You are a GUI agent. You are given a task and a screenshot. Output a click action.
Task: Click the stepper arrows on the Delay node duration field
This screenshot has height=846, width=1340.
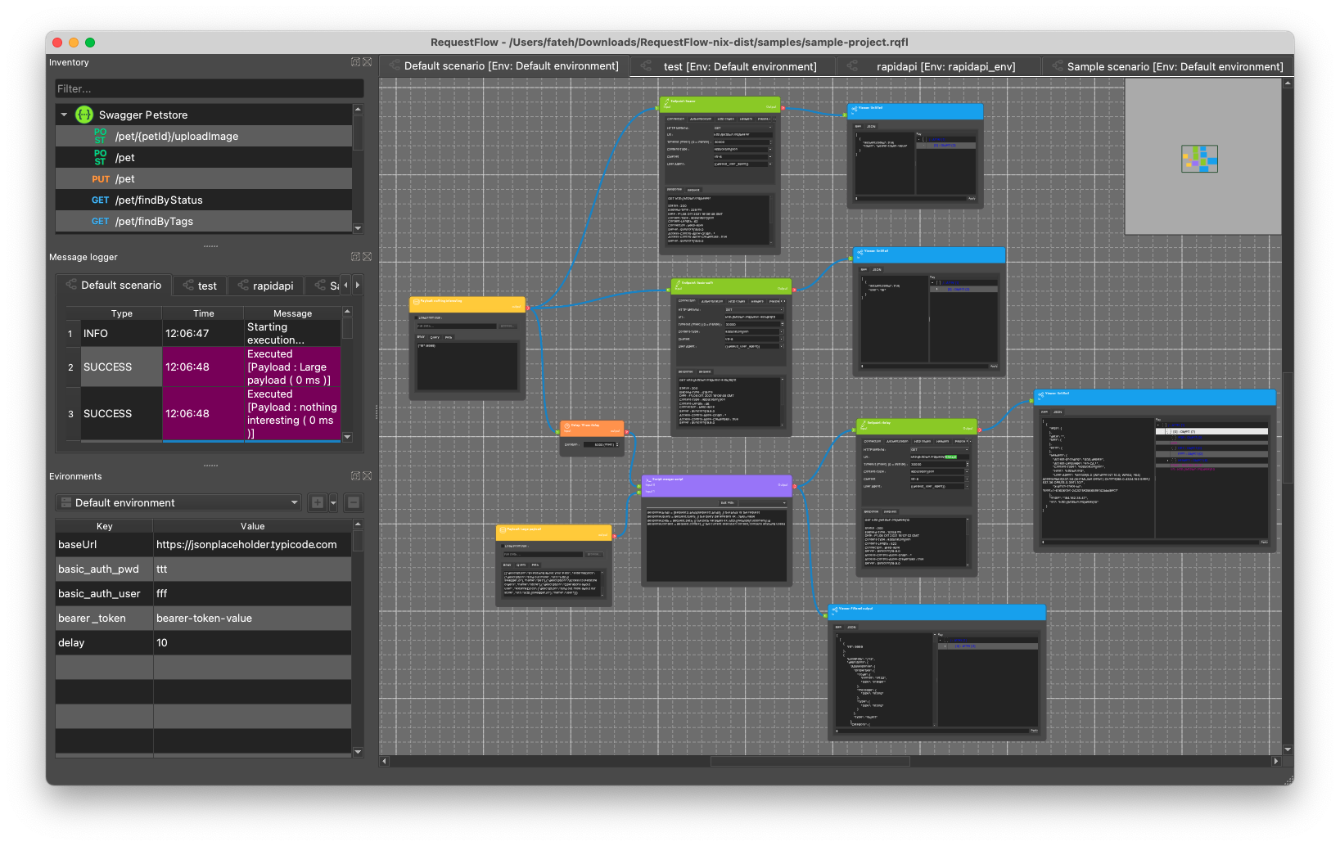[x=617, y=445]
